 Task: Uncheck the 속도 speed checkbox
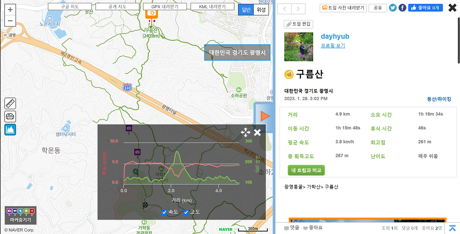tap(164, 212)
